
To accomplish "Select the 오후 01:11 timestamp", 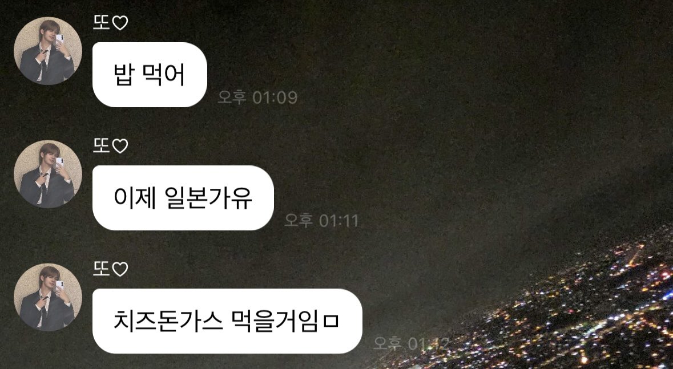I will (x=321, y=221).
